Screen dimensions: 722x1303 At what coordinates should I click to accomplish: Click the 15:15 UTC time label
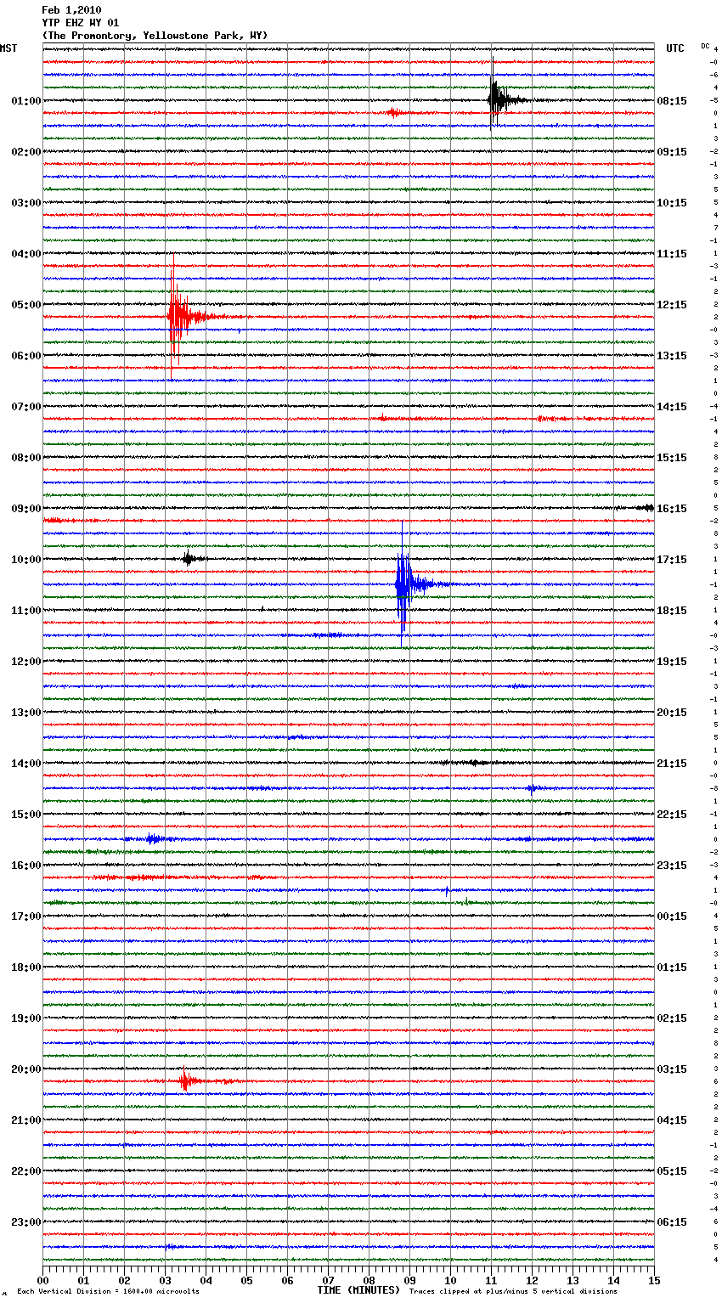pos(672,458)
